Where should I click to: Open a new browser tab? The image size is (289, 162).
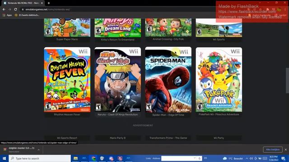tap(49, 3)
